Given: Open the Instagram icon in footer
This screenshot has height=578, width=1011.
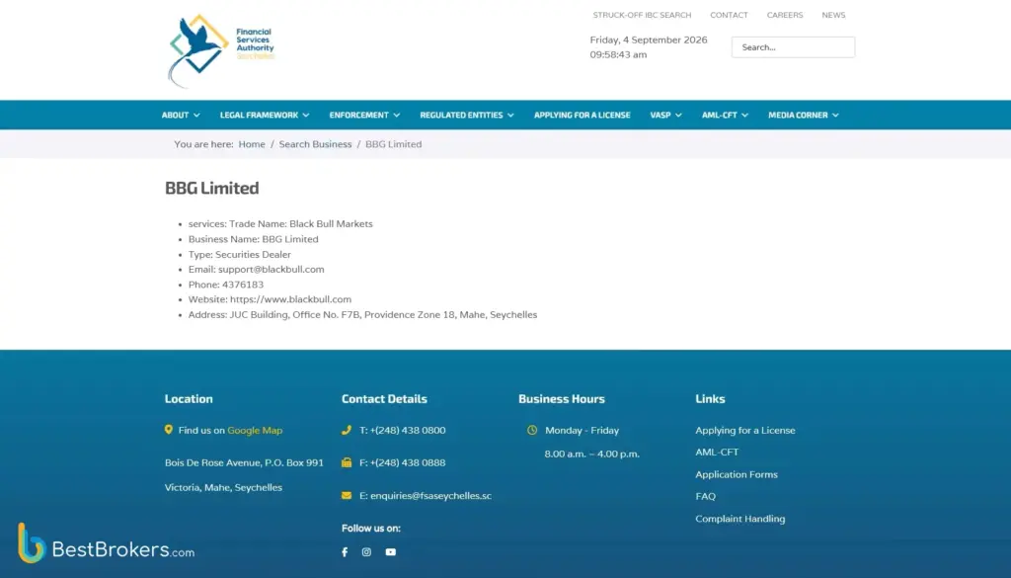Looking at the screenshot, I should point(366,552).
